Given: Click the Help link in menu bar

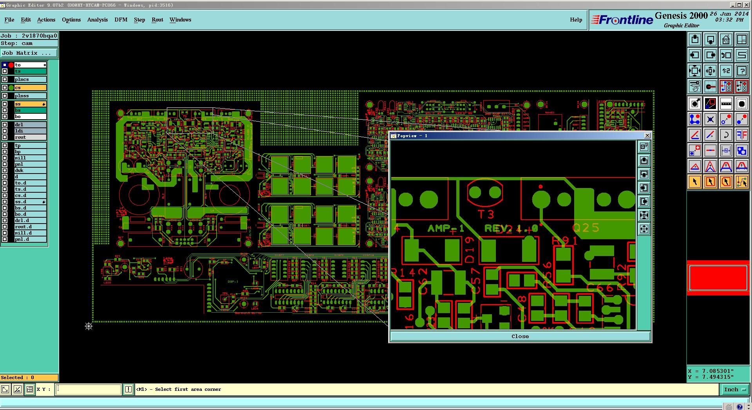Looking at the screenshot, I should (576, 20).
